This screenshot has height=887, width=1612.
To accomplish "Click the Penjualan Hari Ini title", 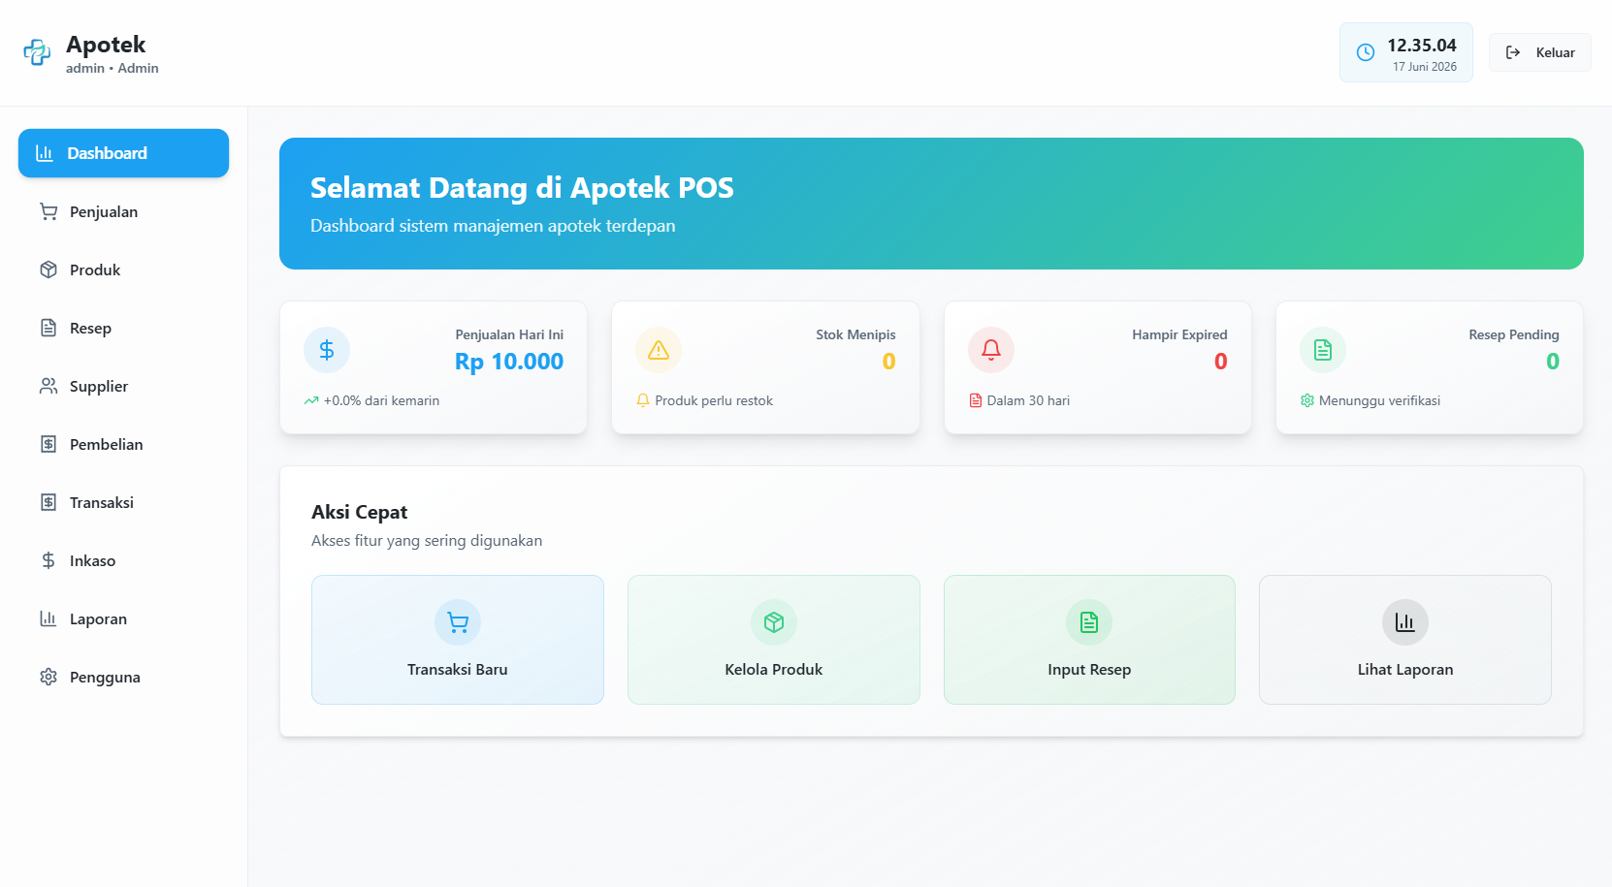I will point(509,334).
